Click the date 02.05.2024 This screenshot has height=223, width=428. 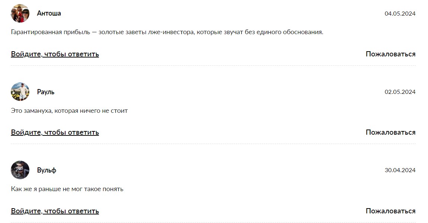(x=400, y=92)
